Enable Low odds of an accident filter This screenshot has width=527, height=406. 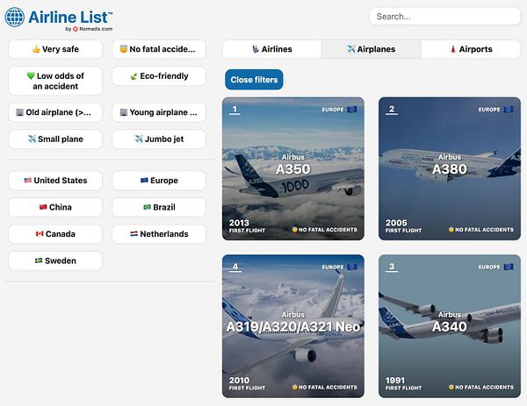tap(55, 81)
